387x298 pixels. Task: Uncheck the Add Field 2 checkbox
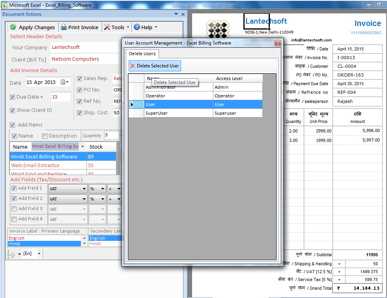14,198
